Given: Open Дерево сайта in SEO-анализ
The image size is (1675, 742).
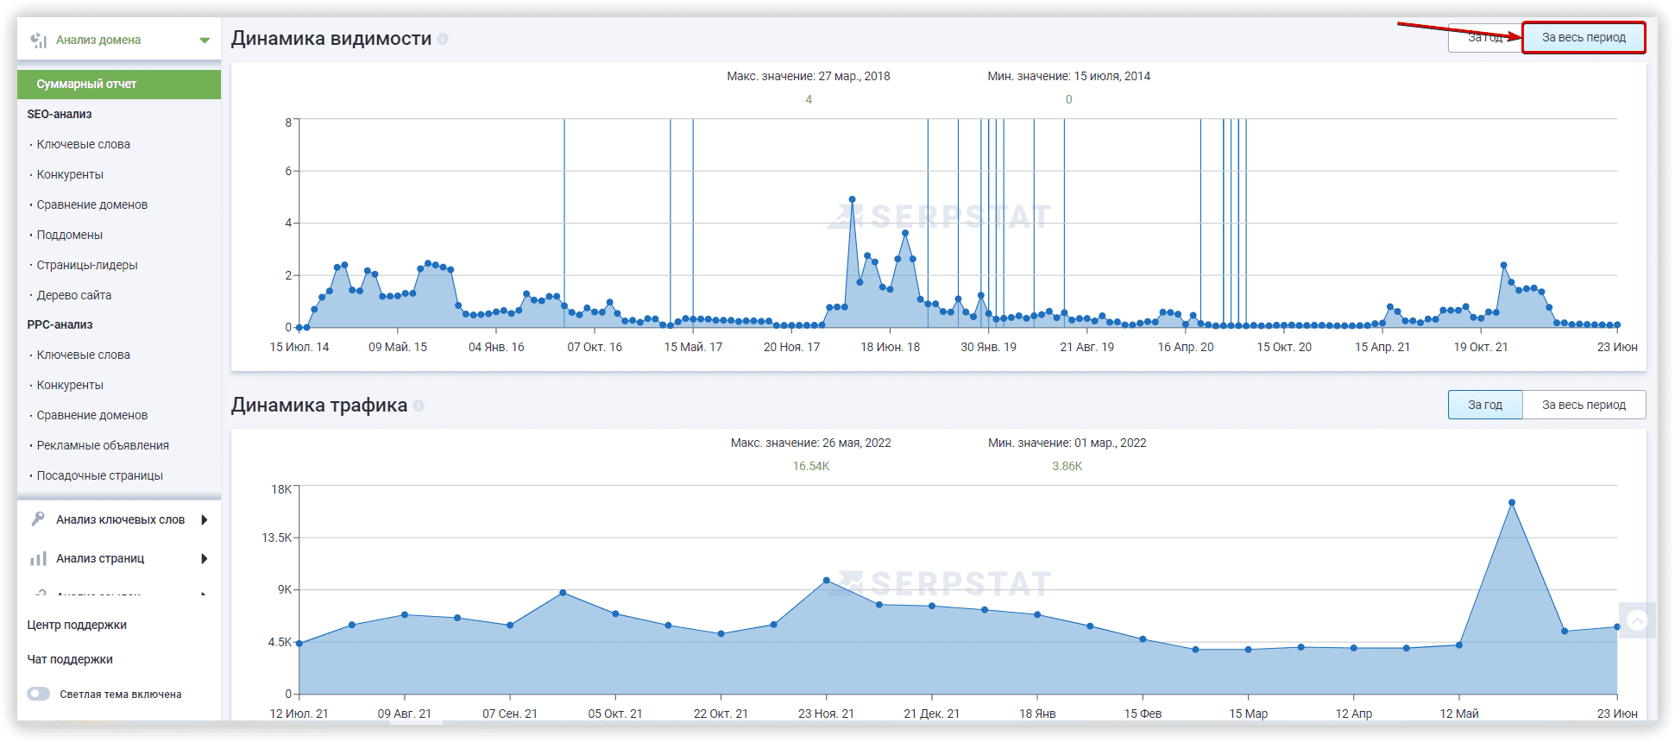Looking at the screenshot, I should pyautogui.click(x=74, y=295).
